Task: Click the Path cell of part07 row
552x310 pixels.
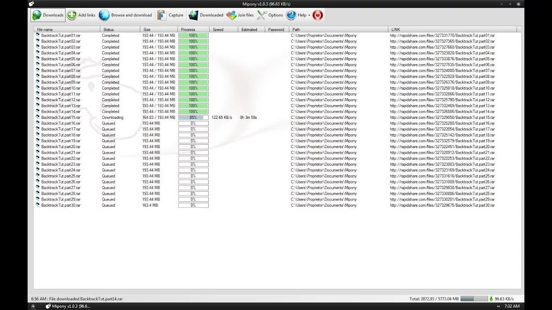Action: [x=324, y=71]
